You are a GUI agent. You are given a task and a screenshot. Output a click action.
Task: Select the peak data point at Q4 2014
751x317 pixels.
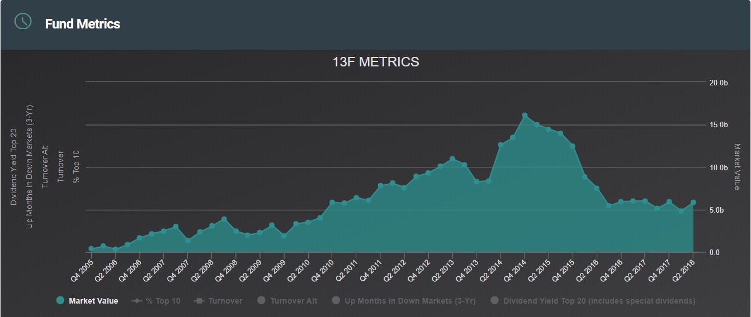(x=525, y=116)
